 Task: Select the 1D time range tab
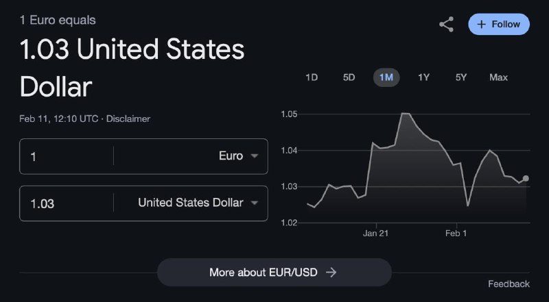pos(312,77)
